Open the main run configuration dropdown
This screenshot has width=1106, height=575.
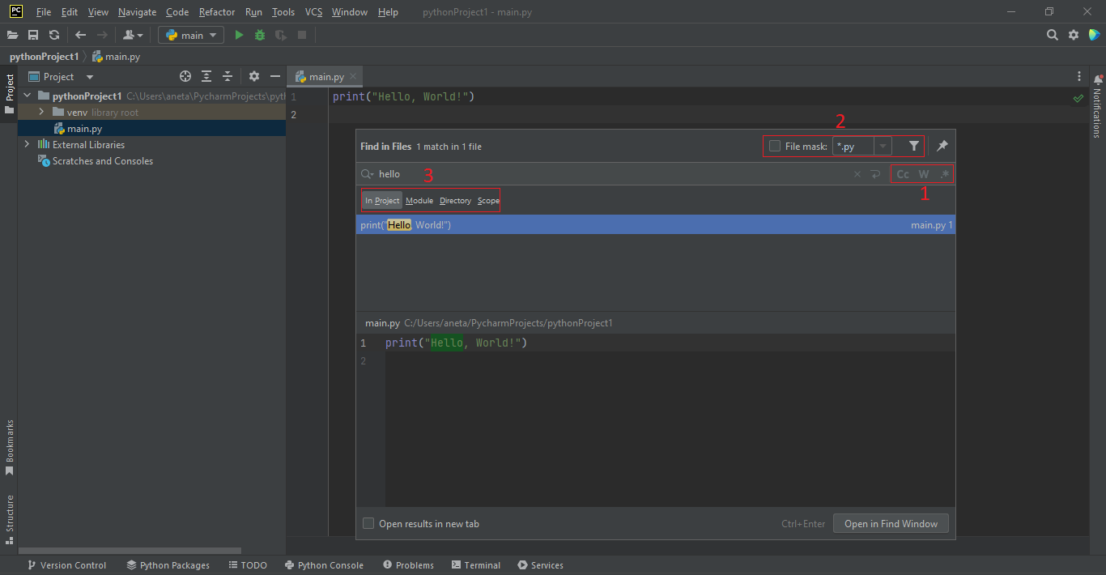click(x=191, y=35)
